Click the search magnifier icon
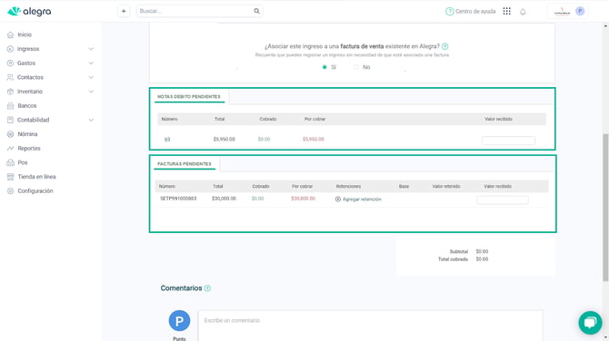The width and height of the screenshot is (609, 341). (256, 11)
